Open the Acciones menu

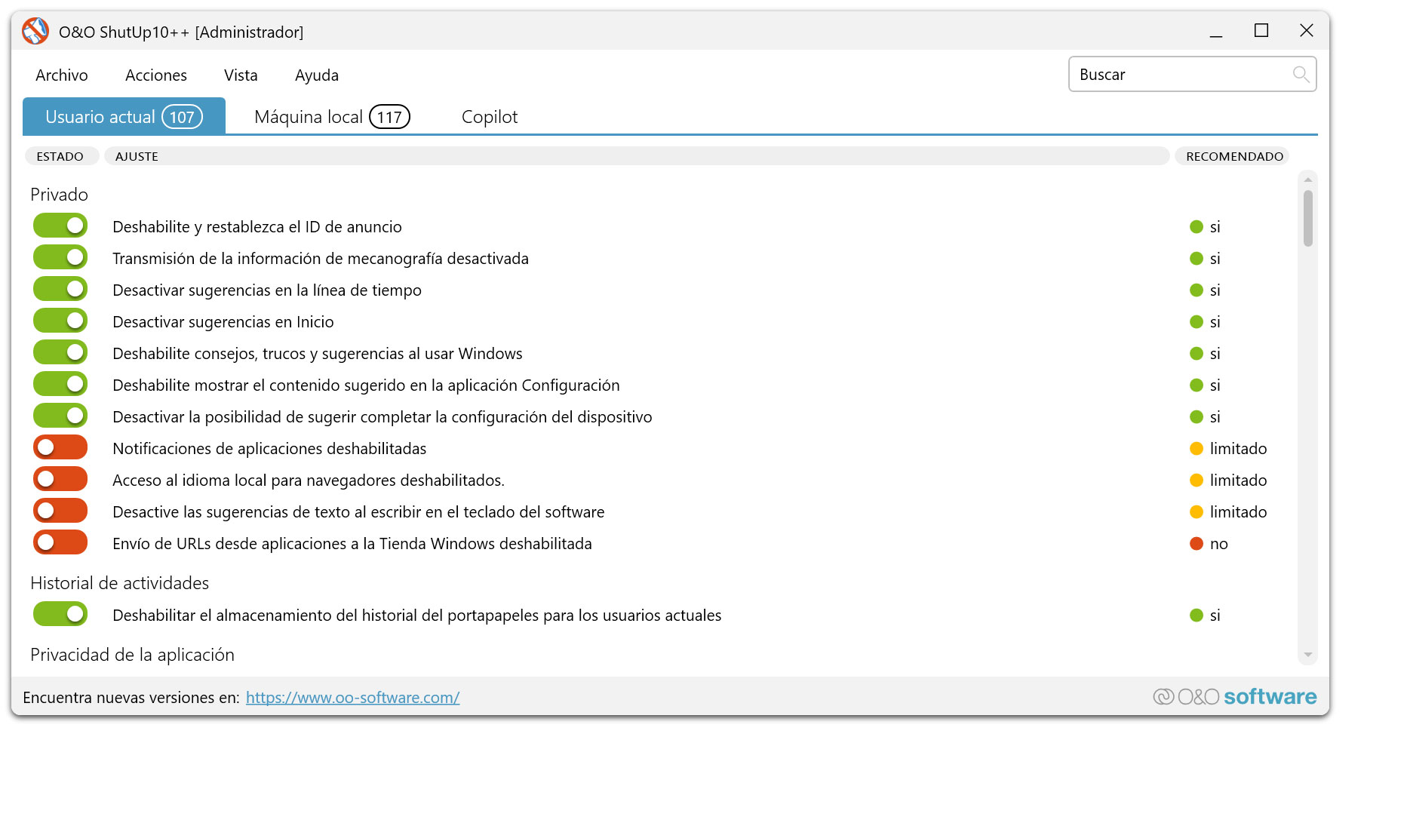point(155,75)
